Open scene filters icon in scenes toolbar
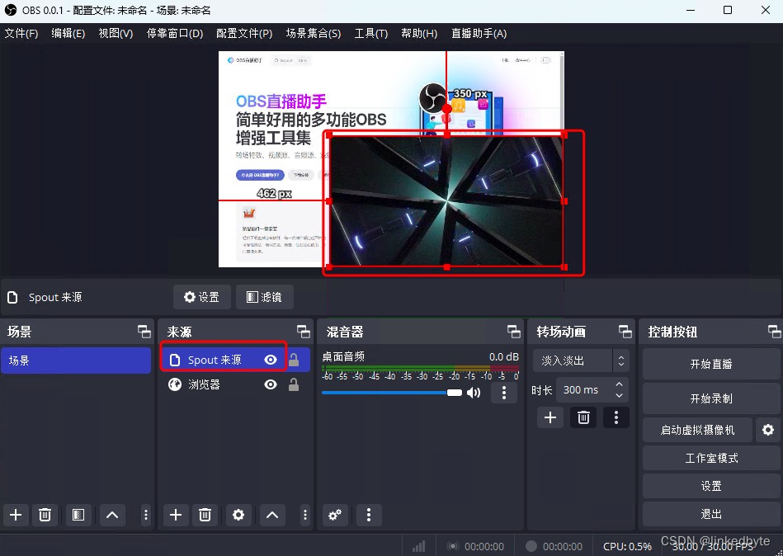The height and width of the screenshot is (556, 783). pos(78,515)
